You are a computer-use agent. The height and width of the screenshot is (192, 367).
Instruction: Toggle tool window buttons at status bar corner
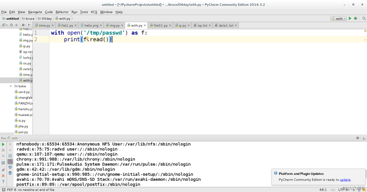click(x=3, y=190)
